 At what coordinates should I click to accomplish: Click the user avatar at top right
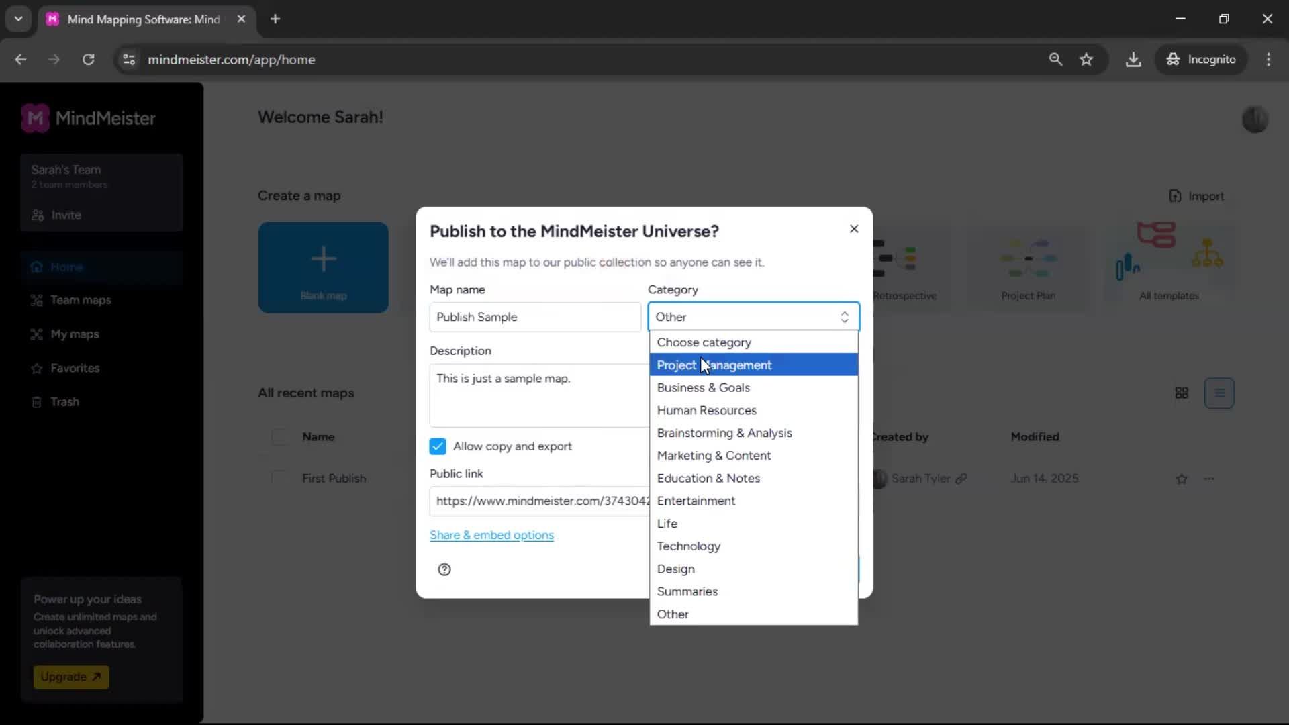[1255, 119]
